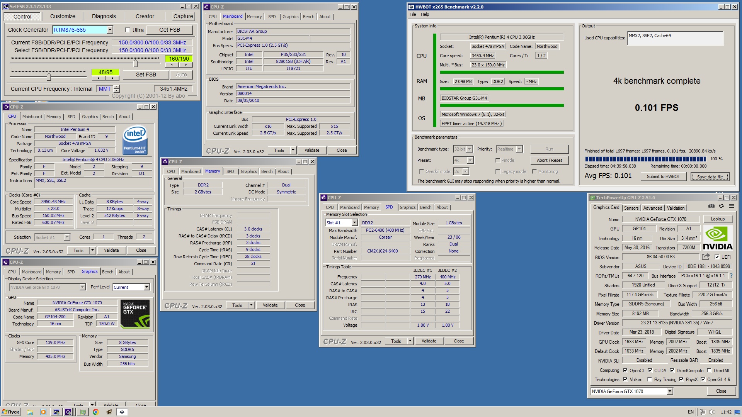Open the Preset 4k dropdown
Screen dimensions: 742x417
(x=470, y=160)
